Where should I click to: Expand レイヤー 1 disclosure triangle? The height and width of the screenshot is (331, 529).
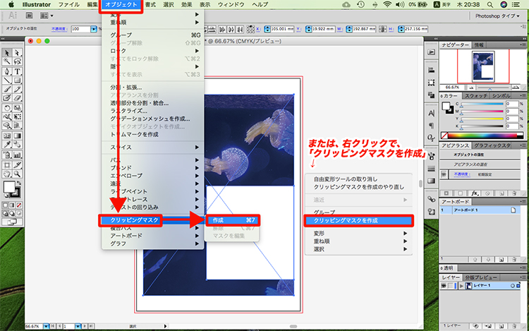pyautogui.click(x=460, y=285)
